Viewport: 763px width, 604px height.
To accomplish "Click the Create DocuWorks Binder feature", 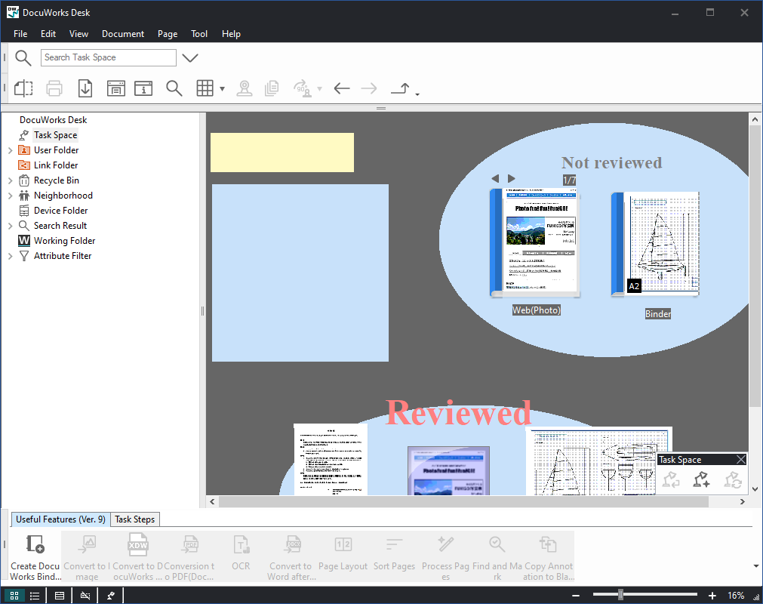I will [35, 556].
